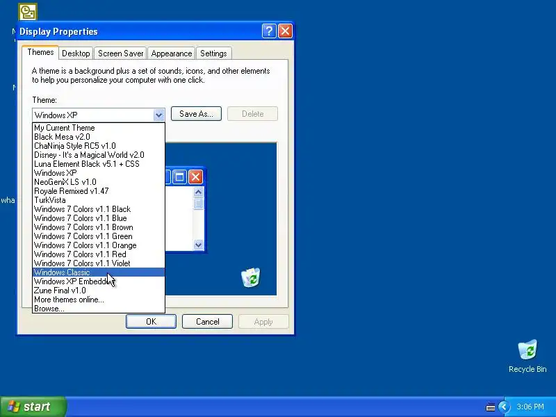Choose Windows 7 Colors v1.1 Black
The image size is (556, 417).
(99, 209)
